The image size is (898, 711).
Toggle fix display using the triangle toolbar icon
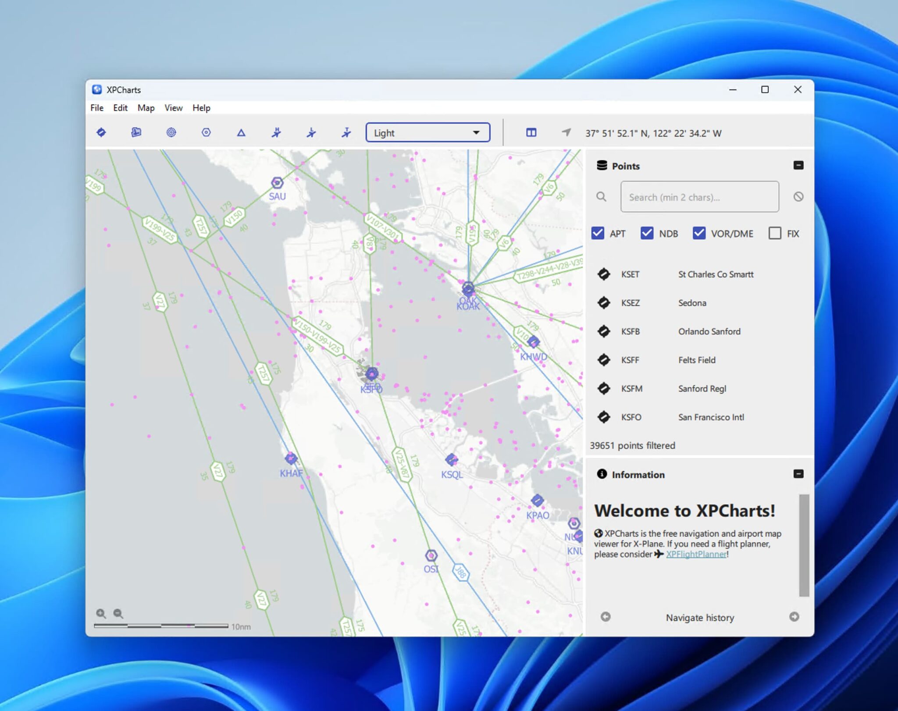pyautogui.click(x=241, y=132)
